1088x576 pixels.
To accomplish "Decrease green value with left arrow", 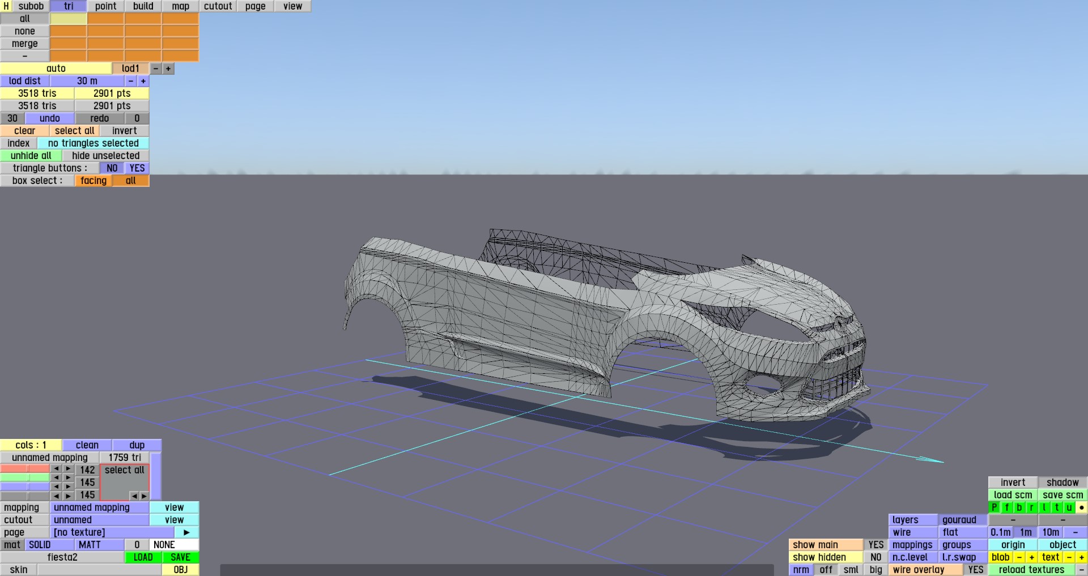I will point(56,478).
